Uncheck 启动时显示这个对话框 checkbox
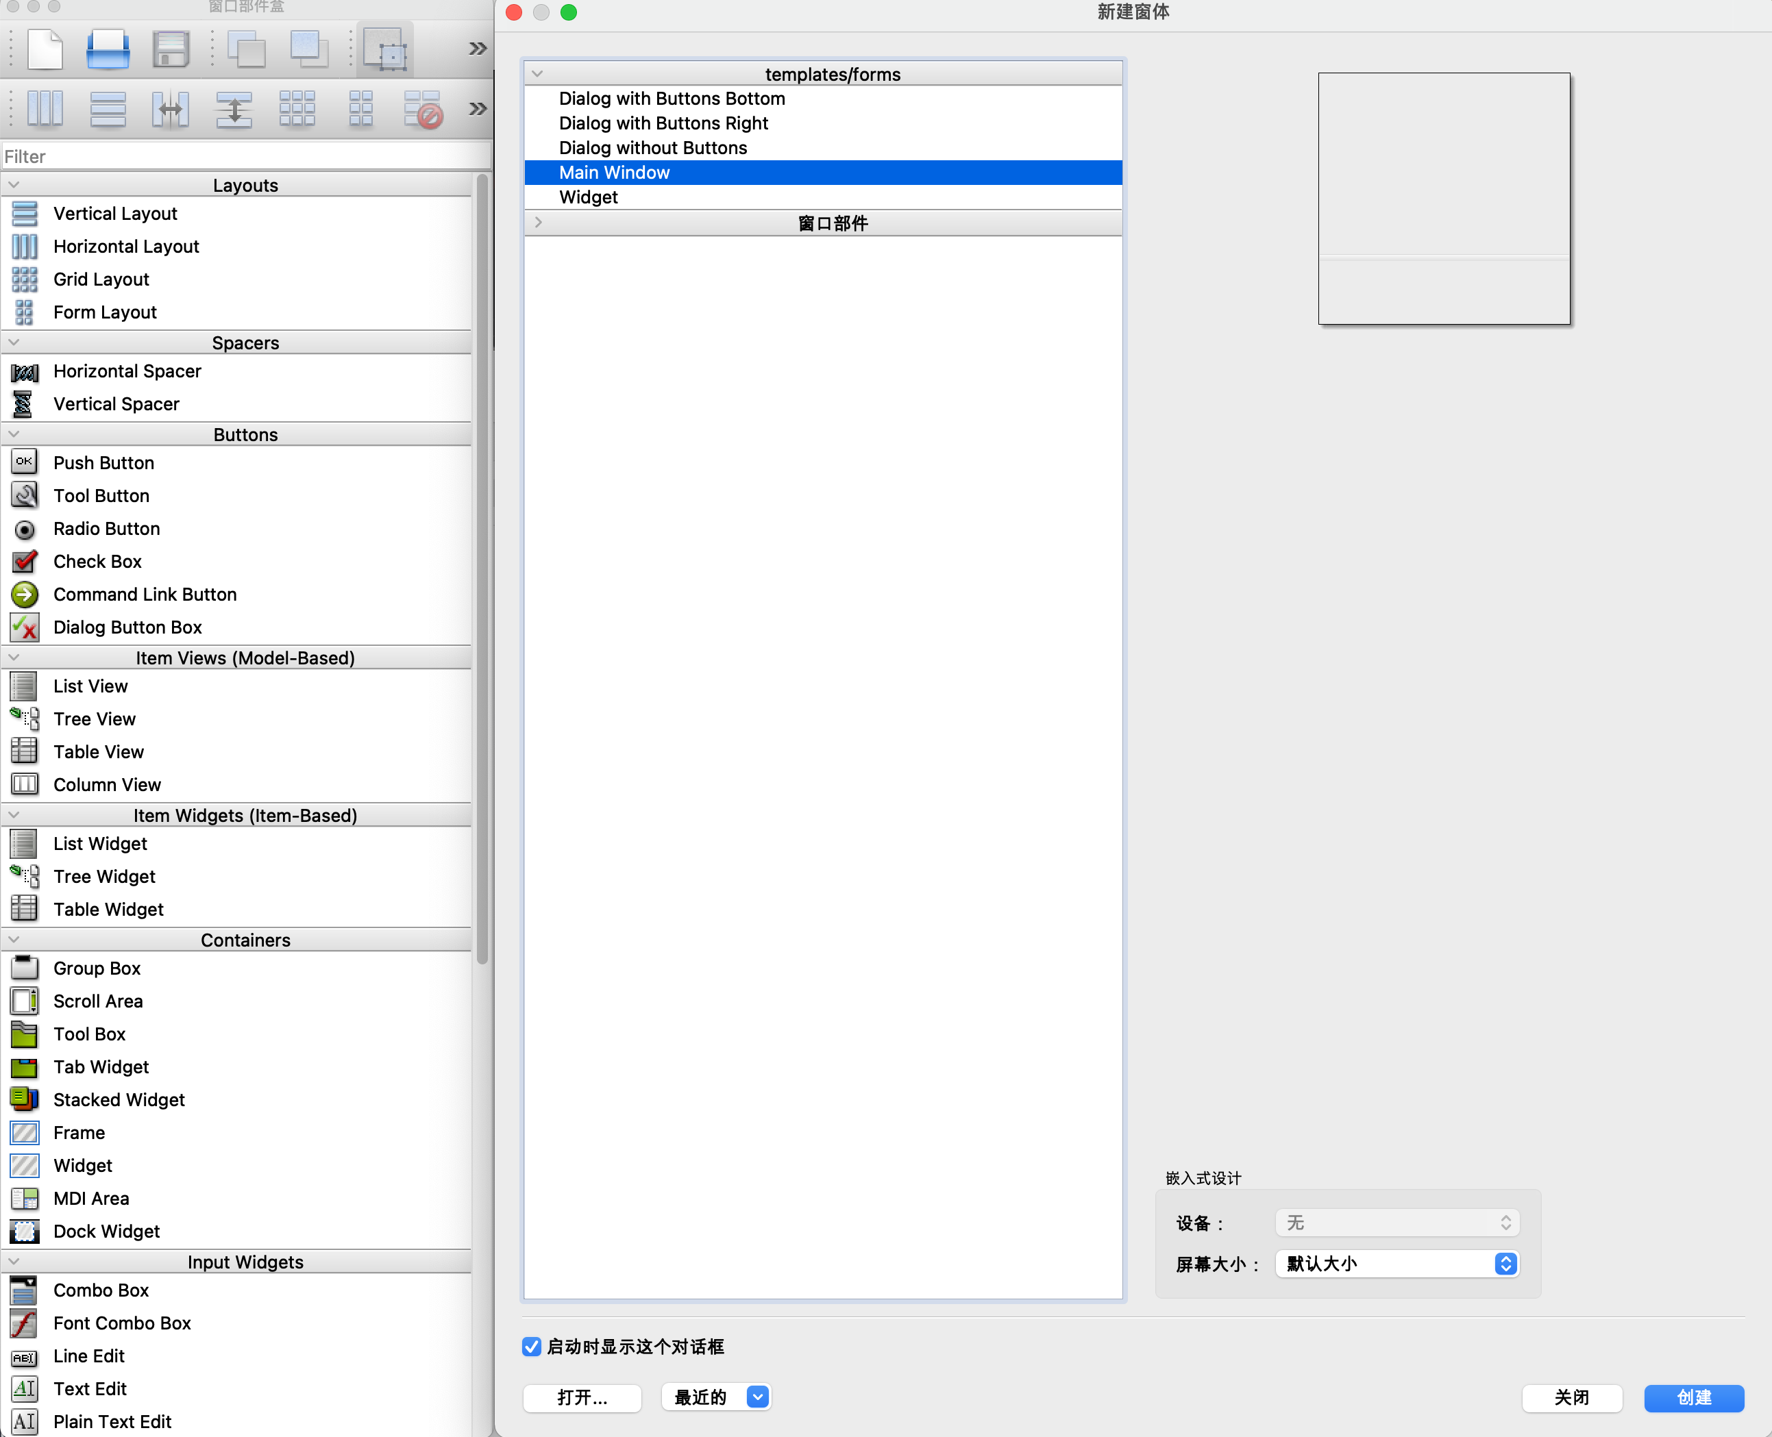The image size is (1772, 1437). pos(531,1347)
